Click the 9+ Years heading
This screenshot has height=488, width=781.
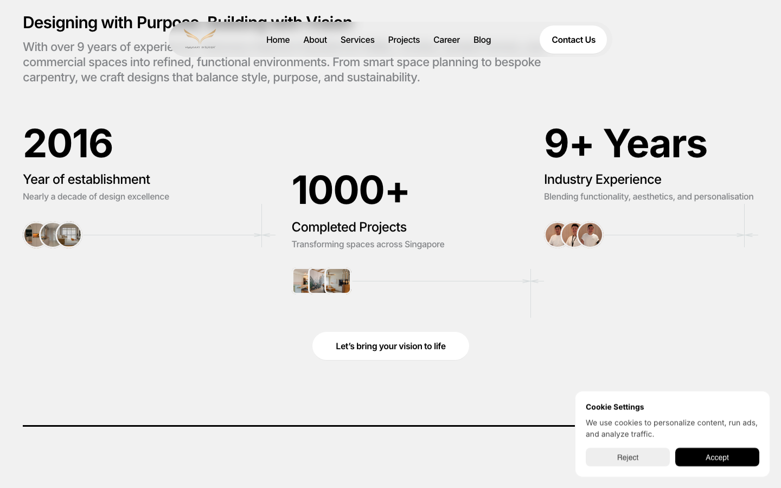[x=626, y=143]
